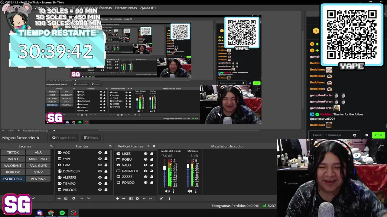Open Audio del escritorio options dots

click(173, 191)
